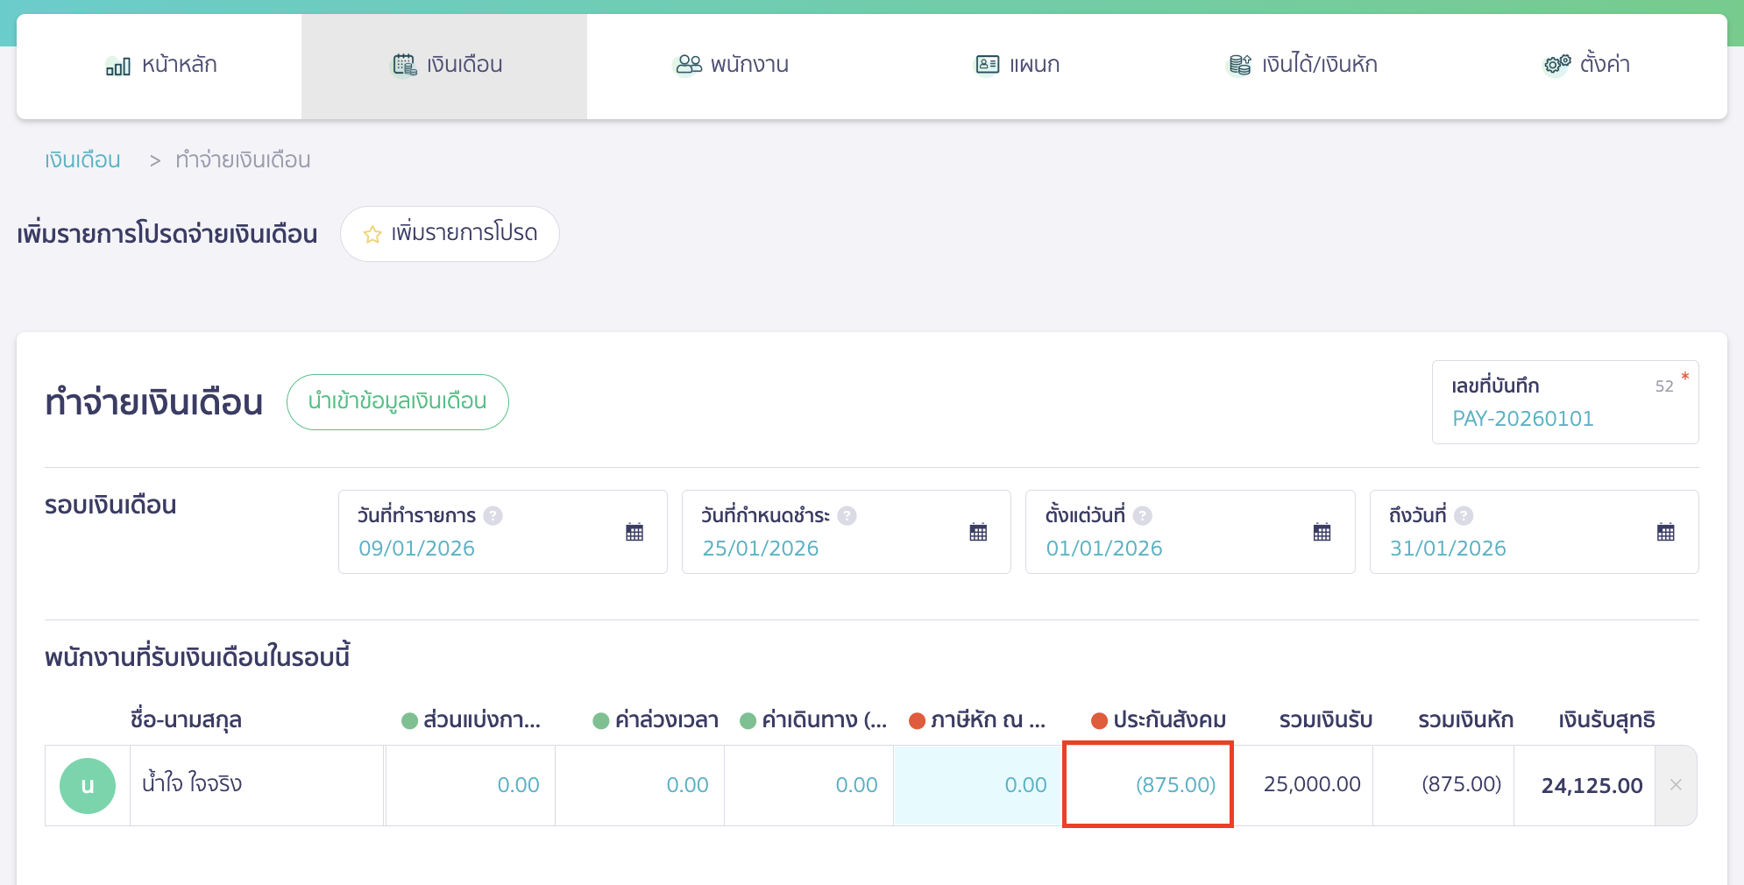1744x885 pixels.
Task: Open calendar icon for วันที่ทำรายการ
Action: (635, 532)
